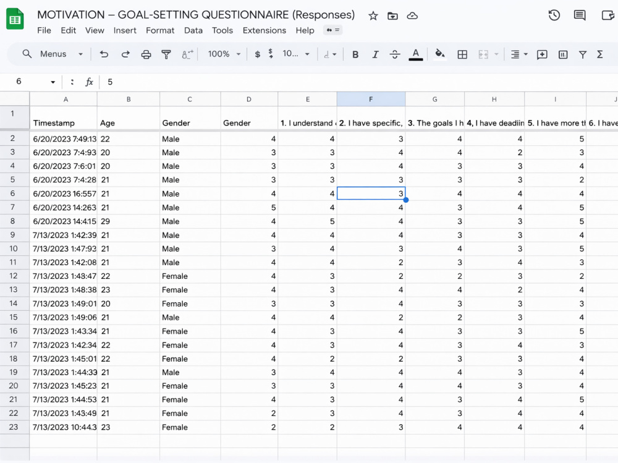Click the spreadsheet title to rename
The height and width of the screenshot is (463, 618).
pos(196,15)
